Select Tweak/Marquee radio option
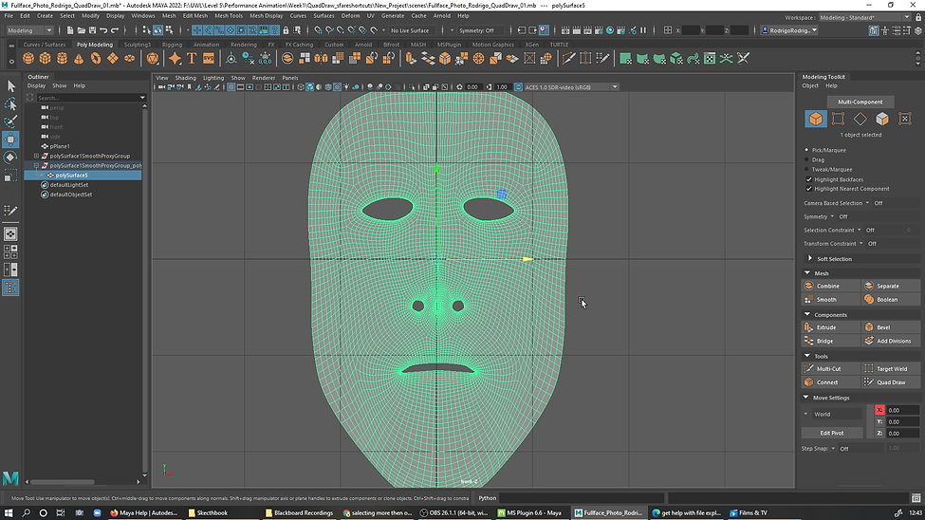The height and width of the screenshot is (520, 925). (x=807, y=170)
